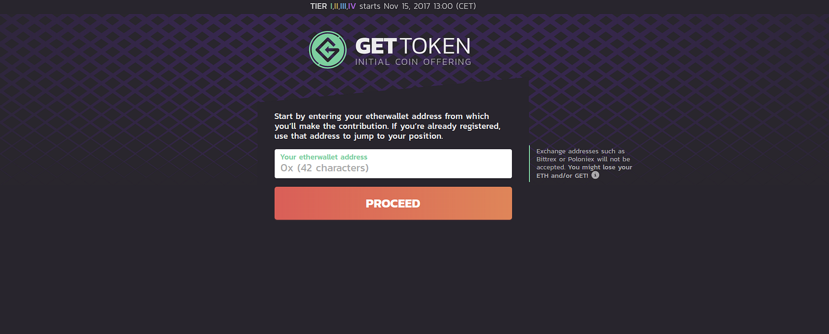Click the bold TIER label in top banner

click(x=319, y=6)
